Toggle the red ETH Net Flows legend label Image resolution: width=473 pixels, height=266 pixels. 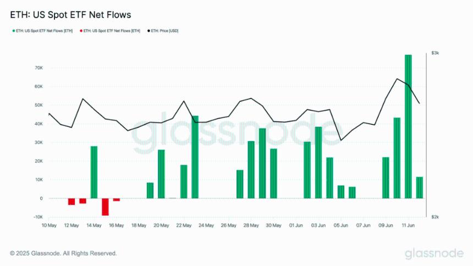(113, 31)
